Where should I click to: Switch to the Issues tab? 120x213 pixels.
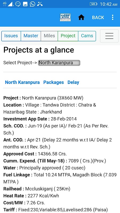click(x=11, y=36)
